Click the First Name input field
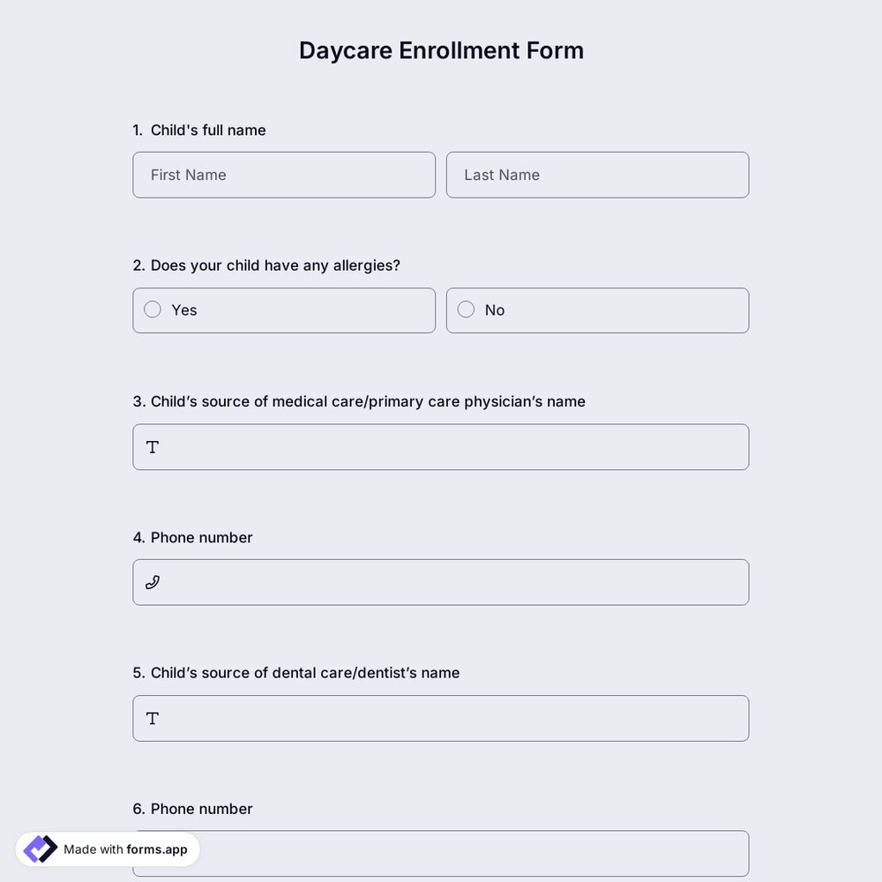 point(284,175)
